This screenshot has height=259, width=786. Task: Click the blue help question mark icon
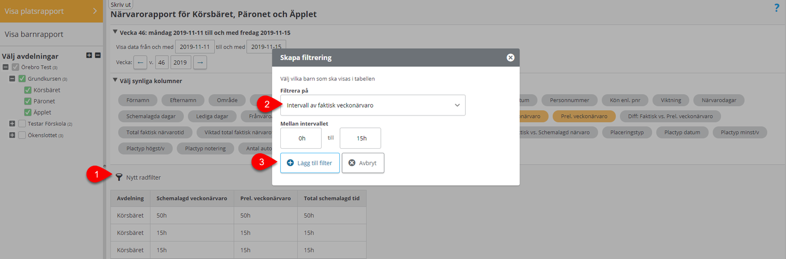tap(777, 8)
